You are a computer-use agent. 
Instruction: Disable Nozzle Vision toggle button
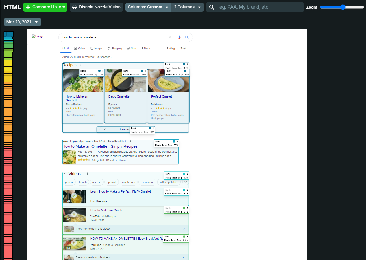click(96, 7)
